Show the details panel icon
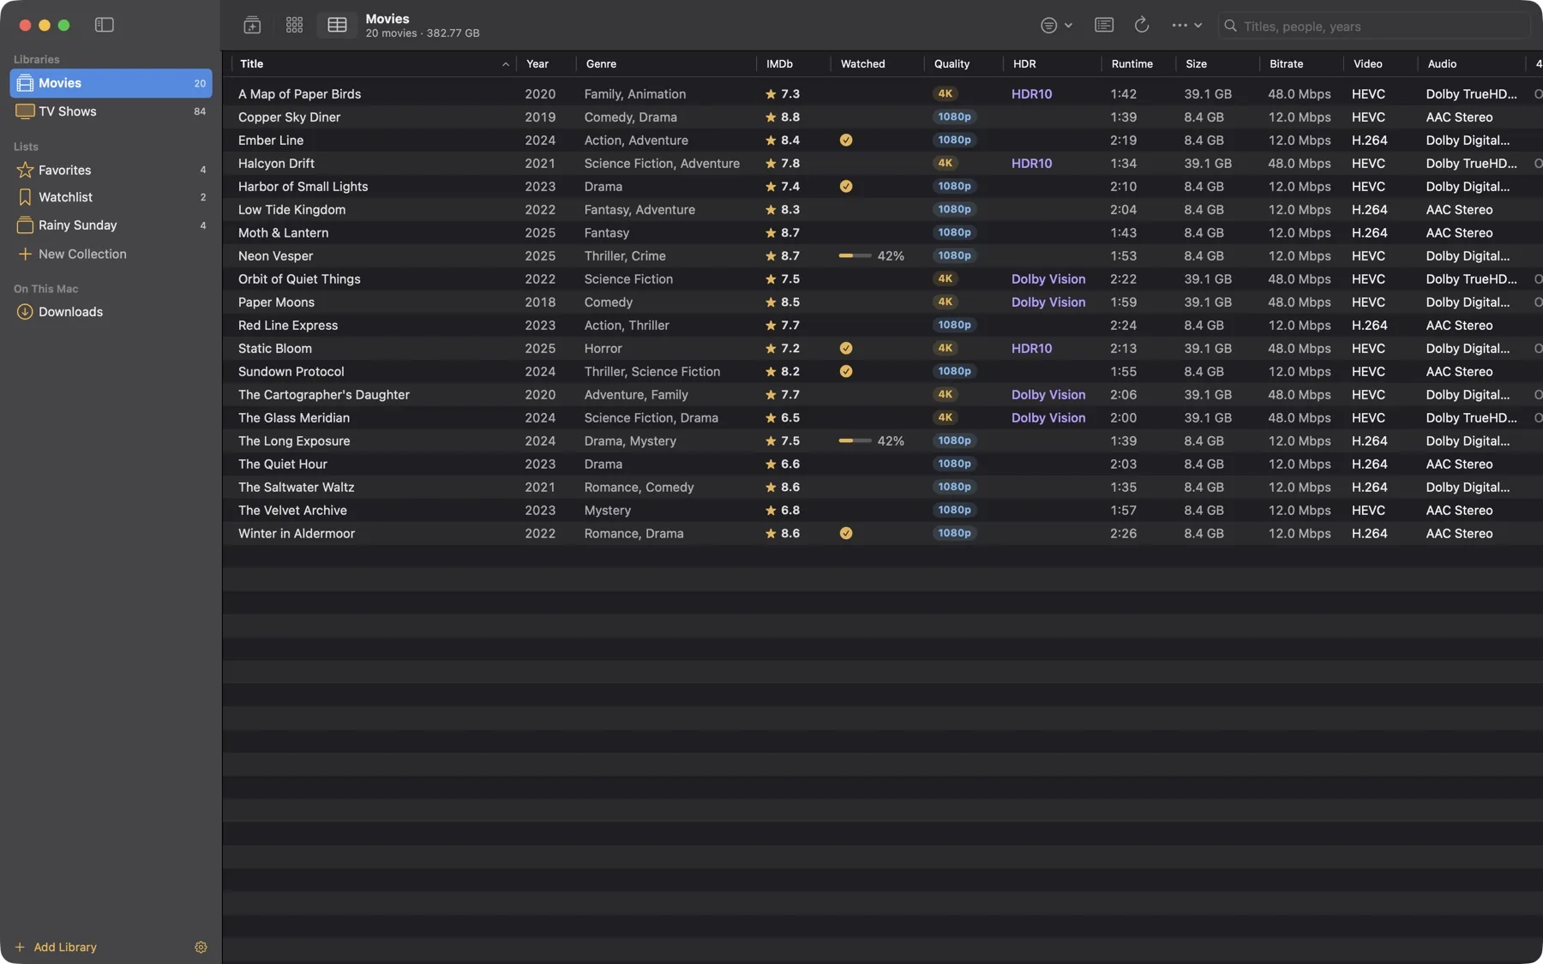Viewport: 1543px width, 964px height. coord(1104,26)
